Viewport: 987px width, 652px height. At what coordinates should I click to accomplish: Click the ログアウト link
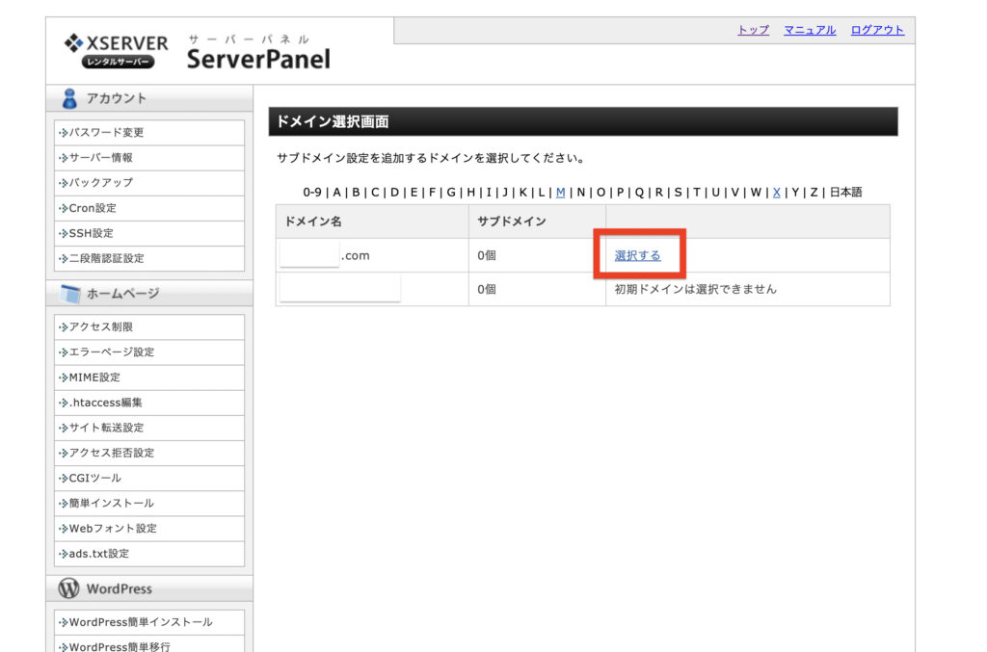[877, 30]
